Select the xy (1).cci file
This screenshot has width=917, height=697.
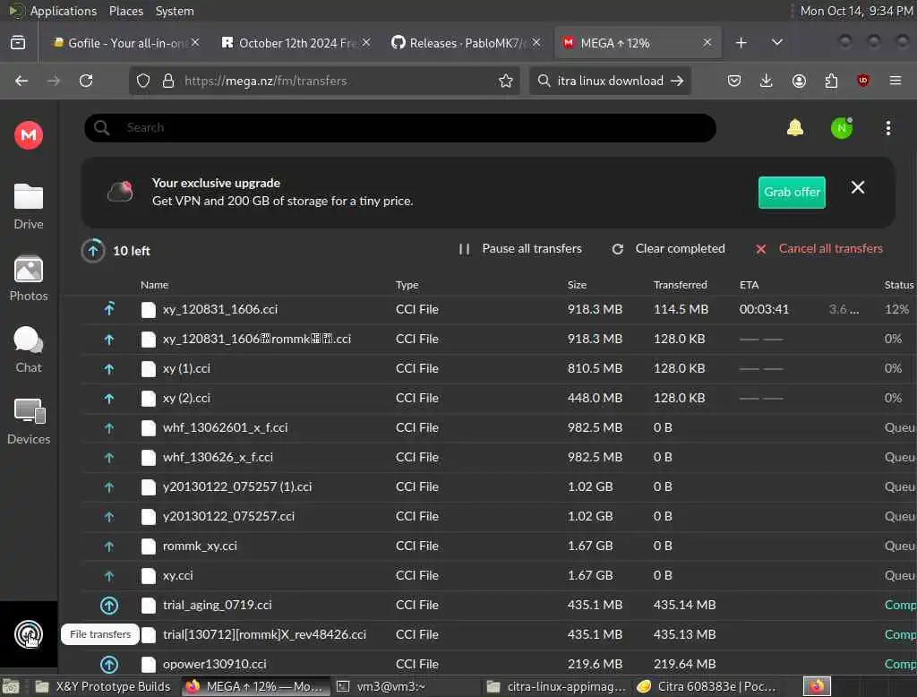(x=497, y=368)
